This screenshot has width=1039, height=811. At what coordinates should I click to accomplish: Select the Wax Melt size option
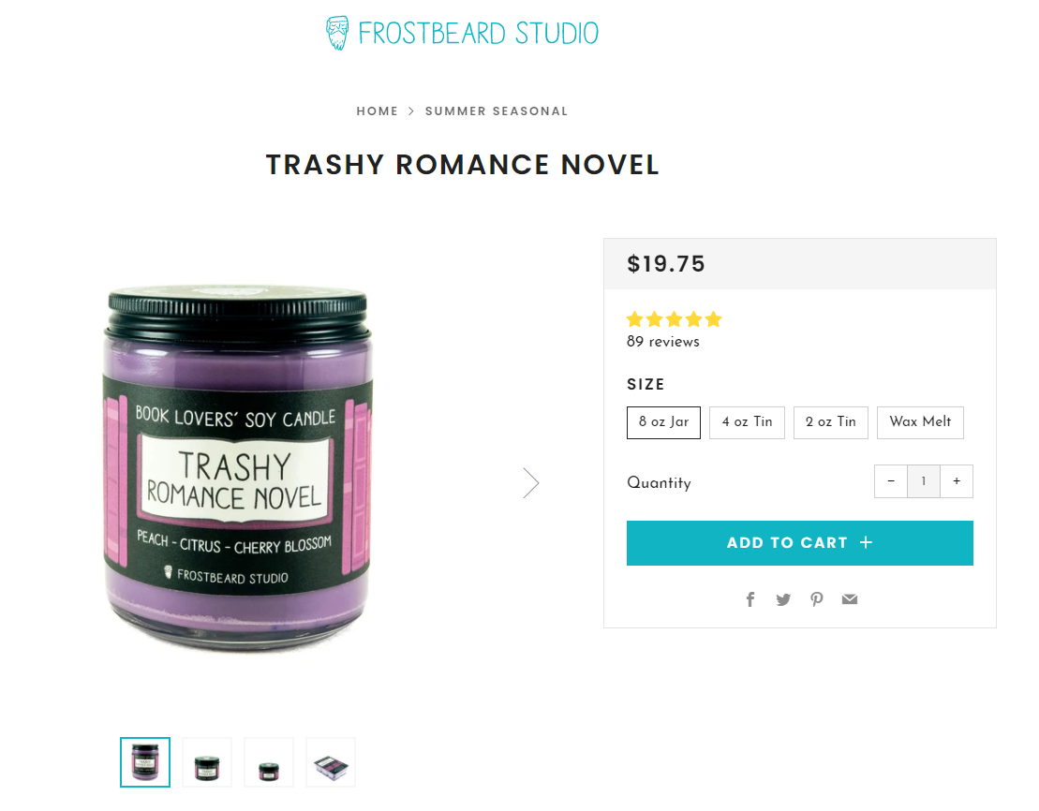[920, 422]
